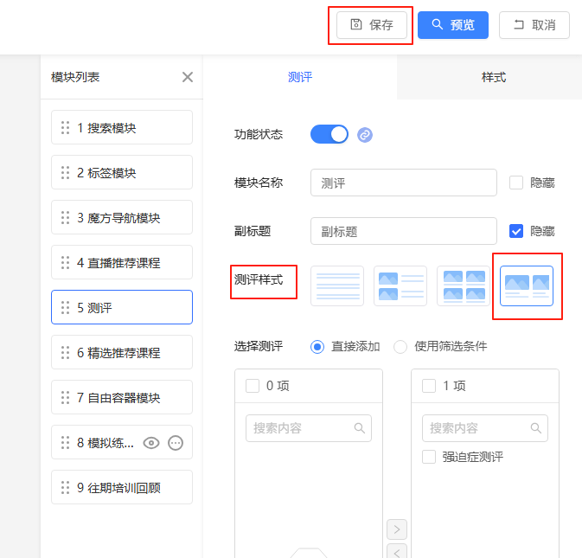
Task: Click drag handle of 9 往期培训回顾
Action: 66,487
